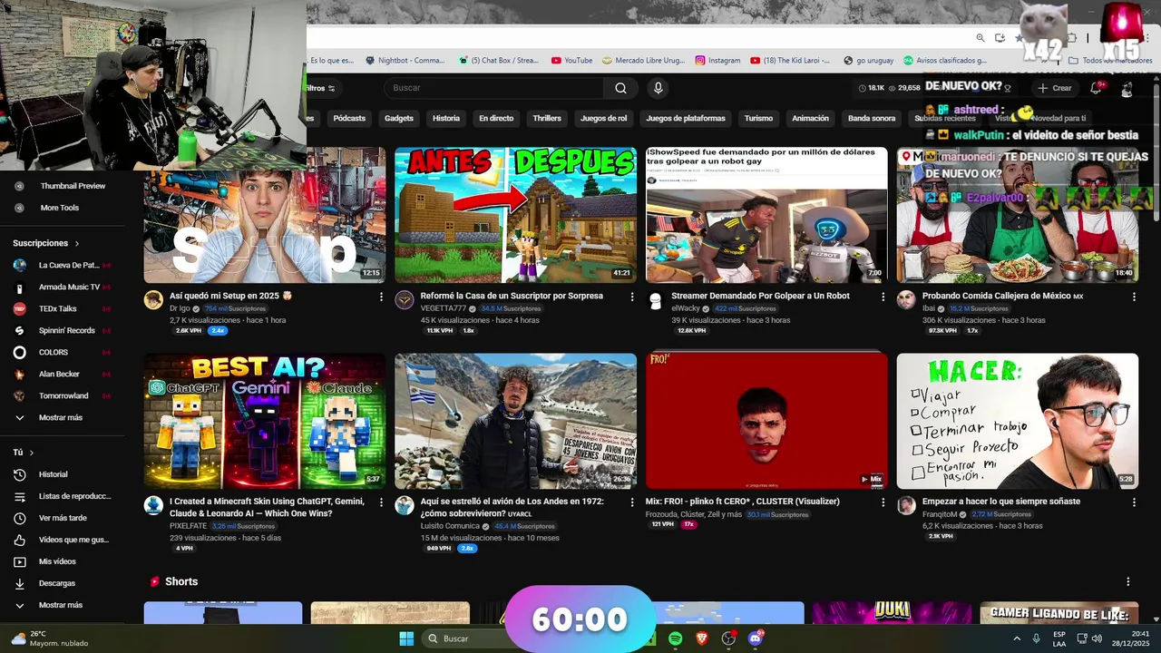Expand the Suscripciones section arrow
The height and width of the screenshot is (653, 1161).
point(77,244)
